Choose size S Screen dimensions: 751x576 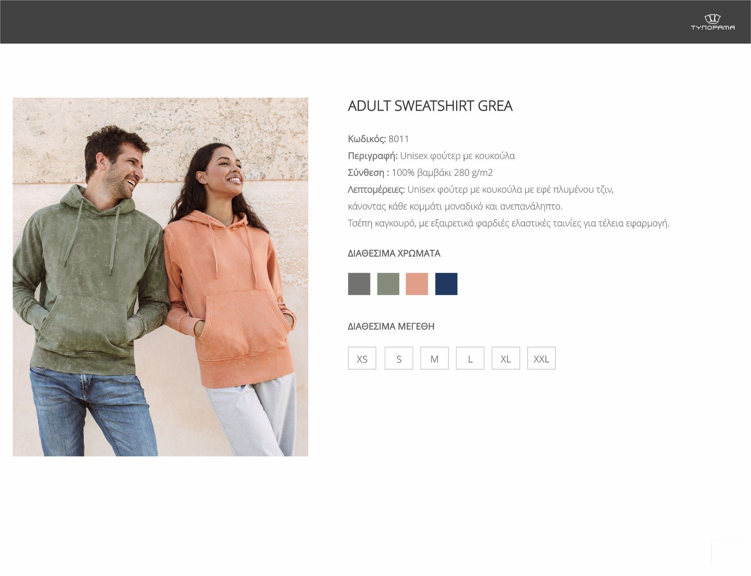(x=399, y=358)
